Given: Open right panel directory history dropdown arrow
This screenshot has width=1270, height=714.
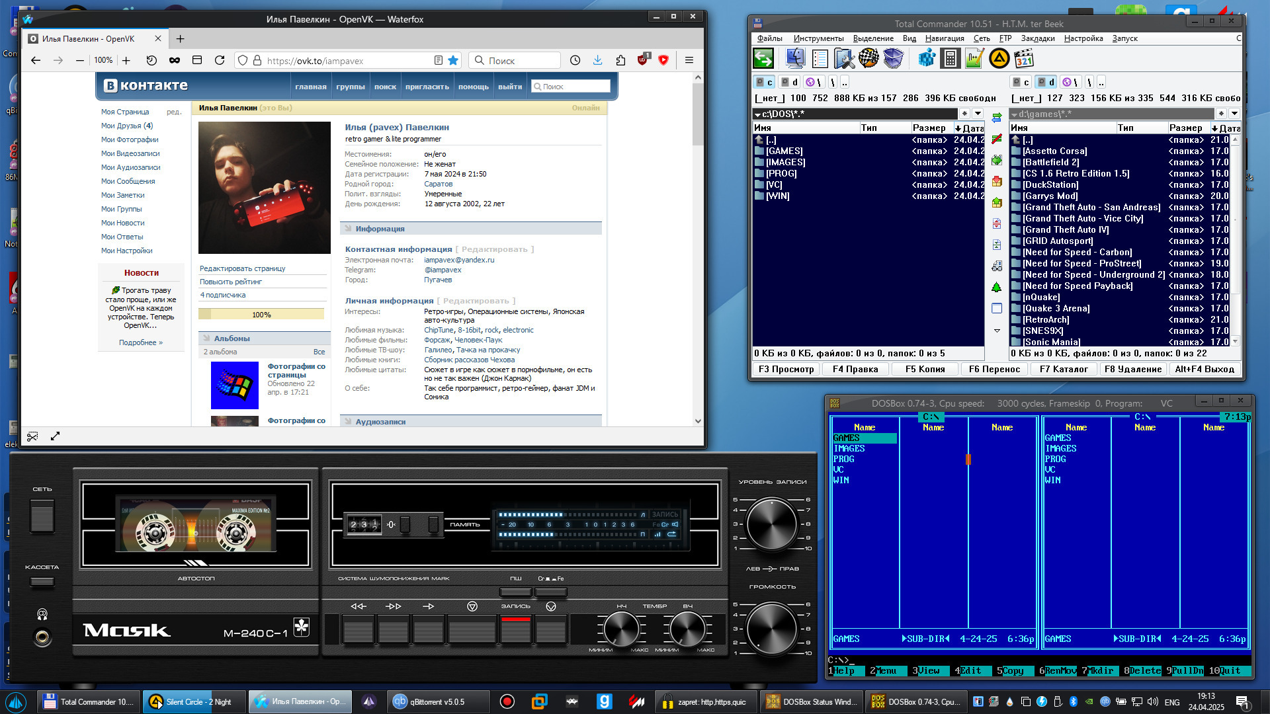Looking at the screenshot, I should 1234,114.
